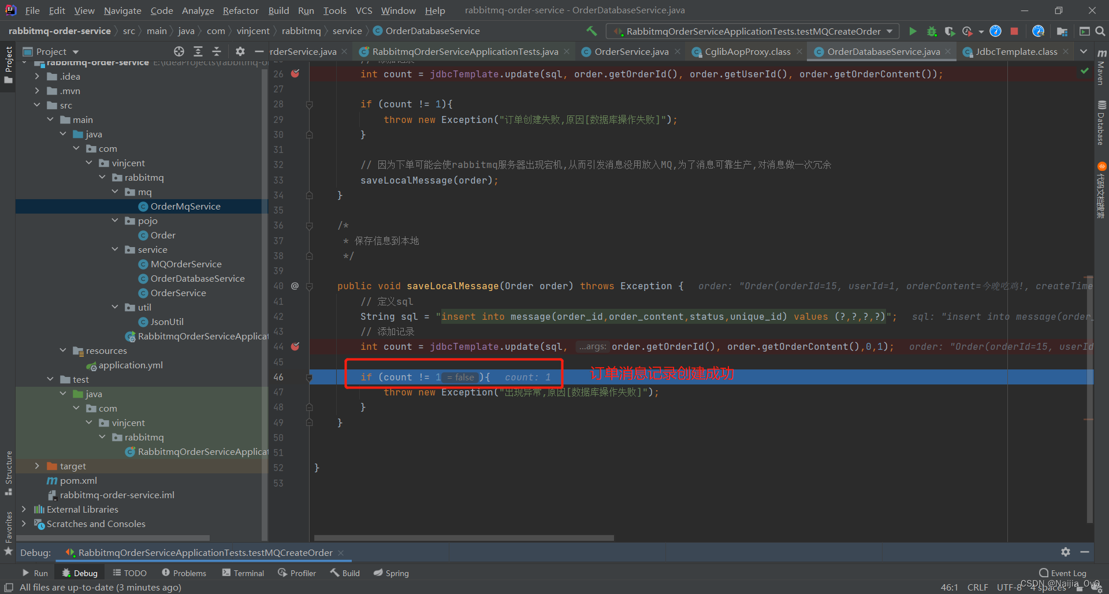The width and height of the screenshot is (1109, 594).
Task: Switch to RabbitmqOrderServiceApplicationTests.java tab
Action: 465,51
